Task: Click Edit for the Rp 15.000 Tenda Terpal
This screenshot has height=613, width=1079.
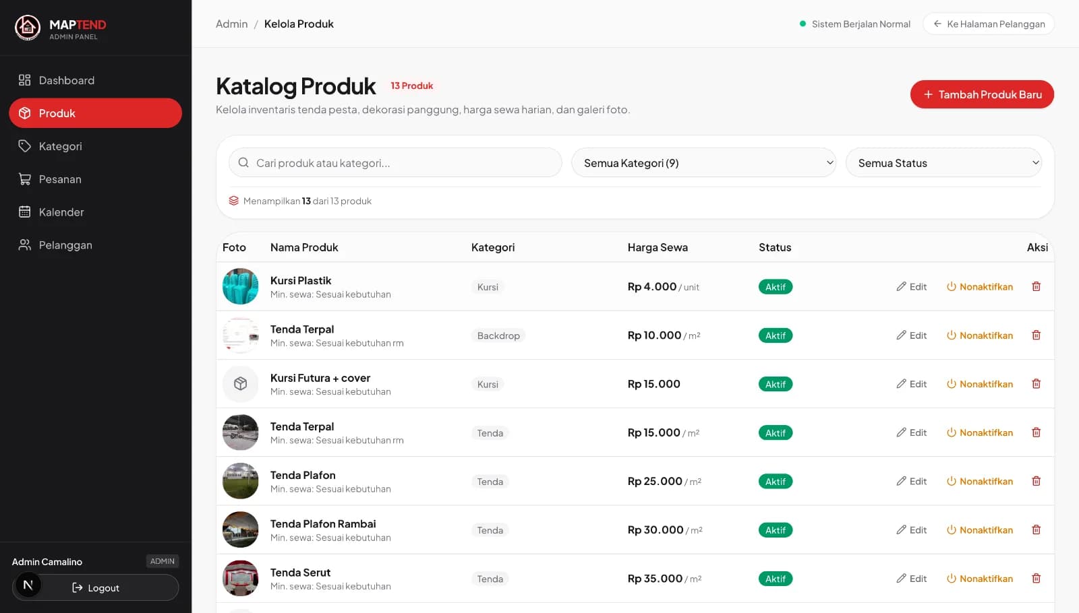Action: coord(912,432)
